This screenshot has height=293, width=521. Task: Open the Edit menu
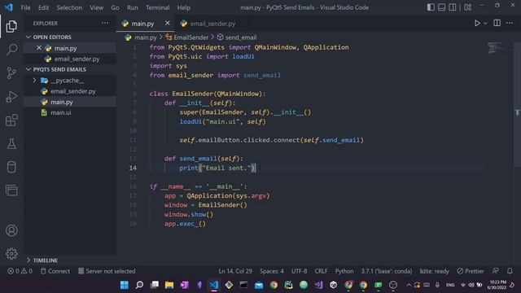coord(43,7)
